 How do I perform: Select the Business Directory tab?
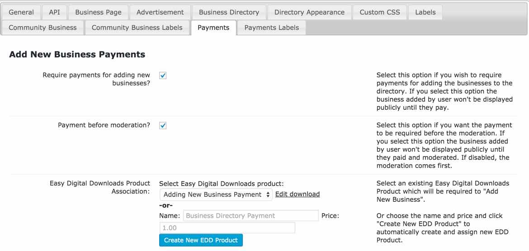(229, 12)
